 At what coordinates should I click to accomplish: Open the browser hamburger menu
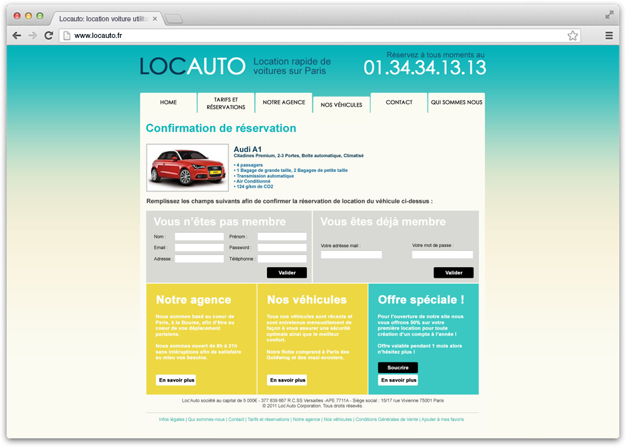click(609, 36)
